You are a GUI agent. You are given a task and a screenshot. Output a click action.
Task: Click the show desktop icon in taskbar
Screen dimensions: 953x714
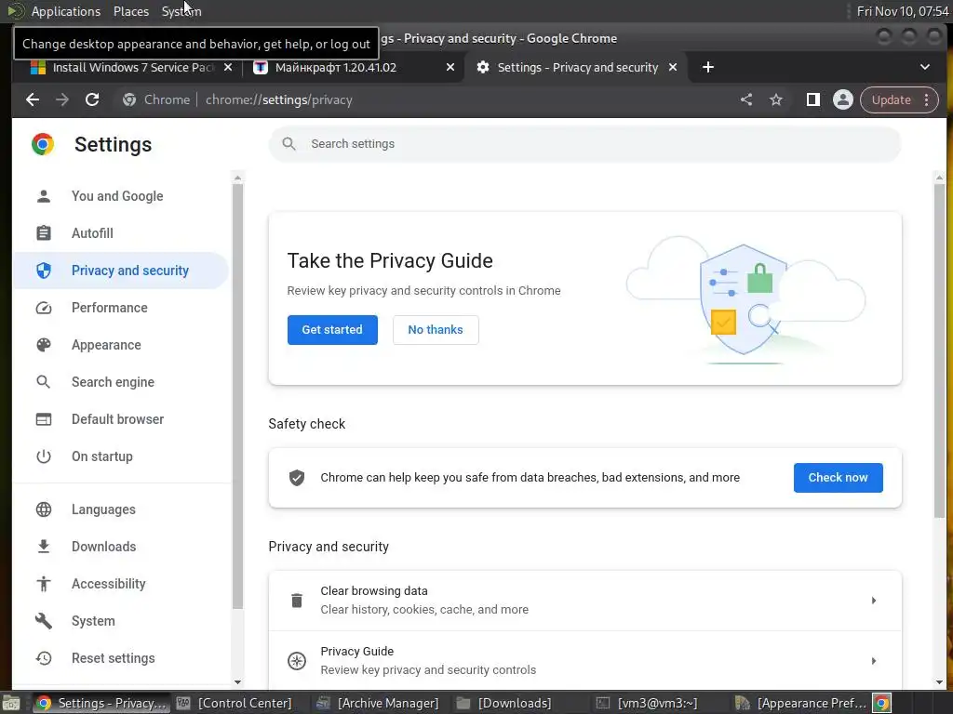(x=11, y=703)
